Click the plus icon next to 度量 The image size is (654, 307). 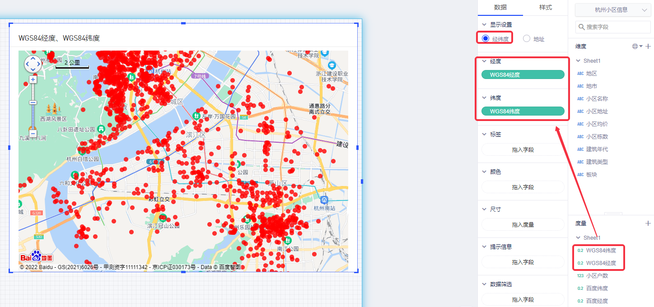tap(648, 223)
